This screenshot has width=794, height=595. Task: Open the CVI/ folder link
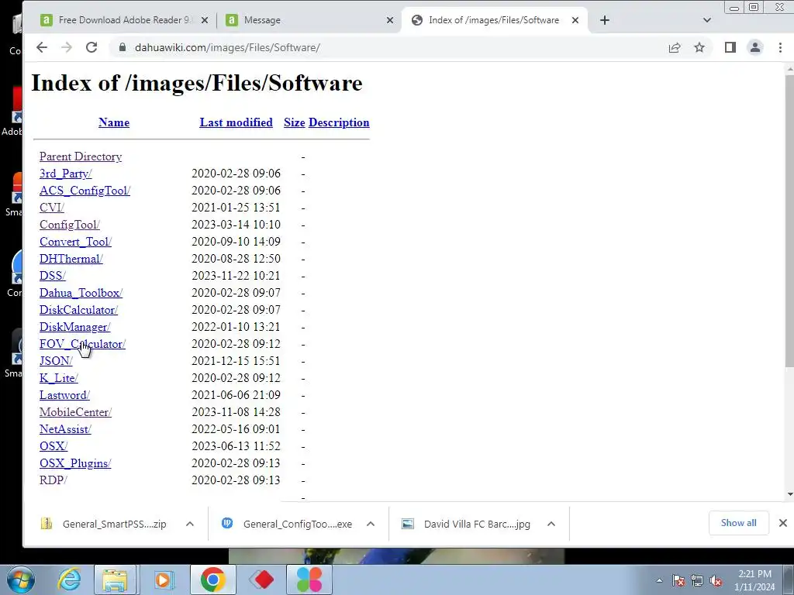[x=52, y=208]
